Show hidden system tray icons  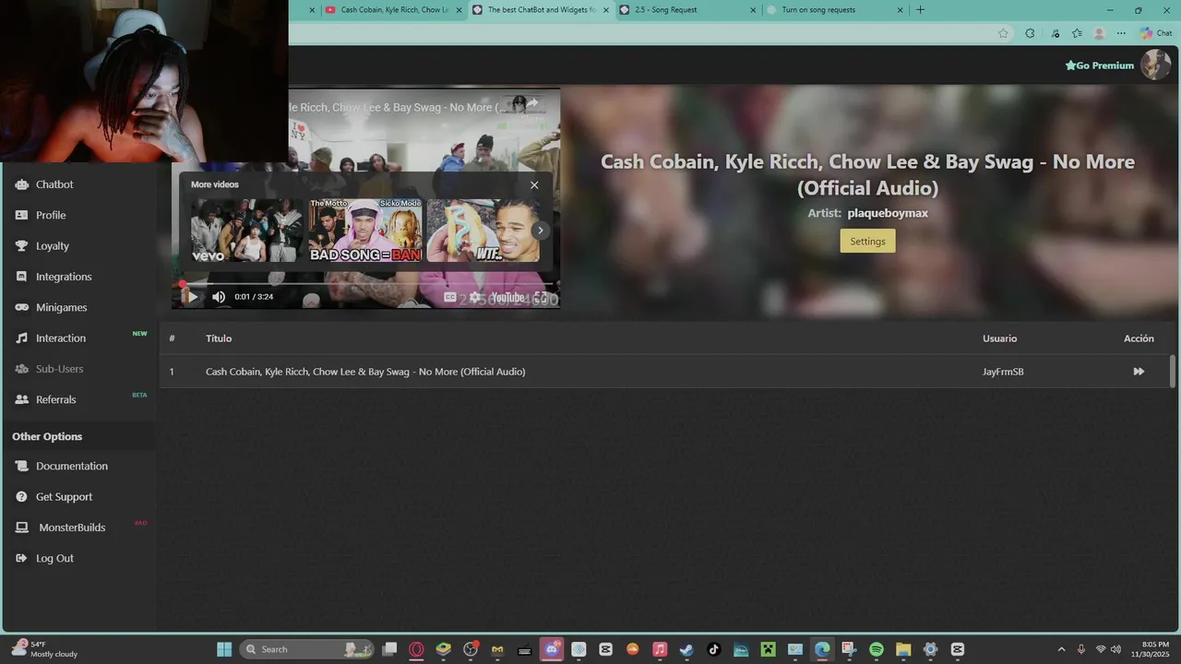click(x=1061, y=649)
